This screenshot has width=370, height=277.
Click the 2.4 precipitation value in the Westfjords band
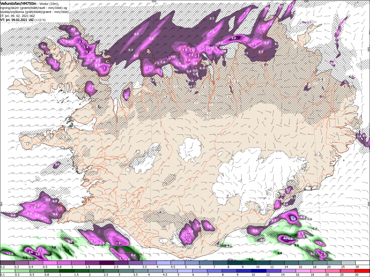[x=86, y=47]
